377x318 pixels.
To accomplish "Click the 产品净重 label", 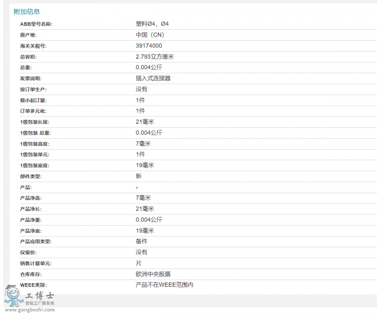I will 31,220.
